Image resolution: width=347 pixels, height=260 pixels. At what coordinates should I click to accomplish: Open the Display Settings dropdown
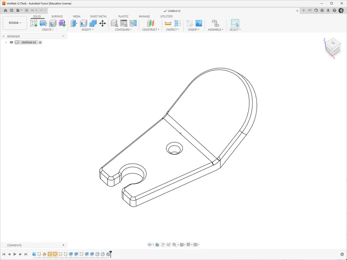(182, 245)
